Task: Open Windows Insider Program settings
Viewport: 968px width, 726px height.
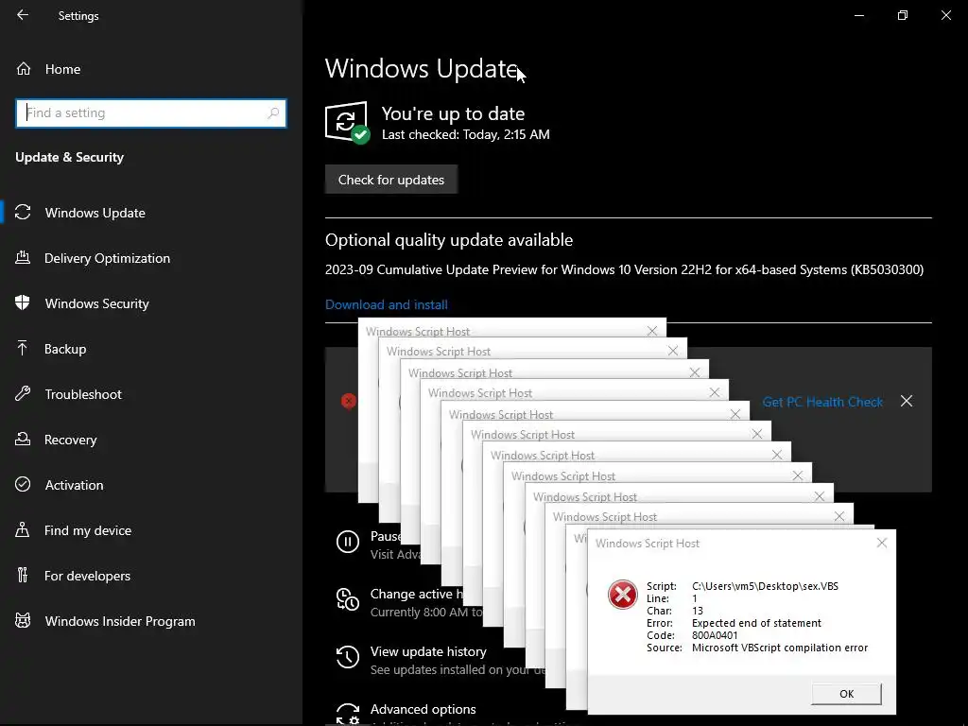Action: 120,621
